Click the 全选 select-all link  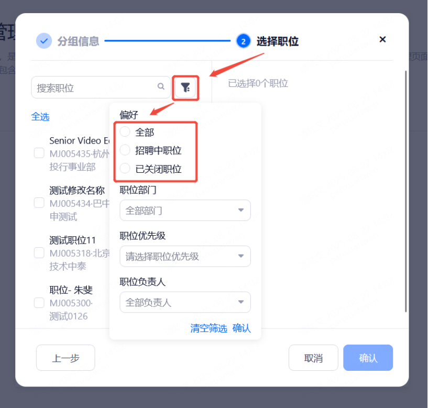pos(40,117)
